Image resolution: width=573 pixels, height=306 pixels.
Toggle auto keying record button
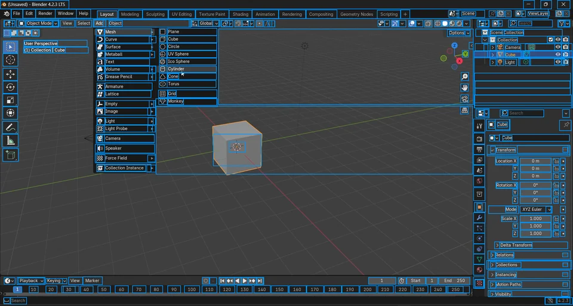click(206, 281)
